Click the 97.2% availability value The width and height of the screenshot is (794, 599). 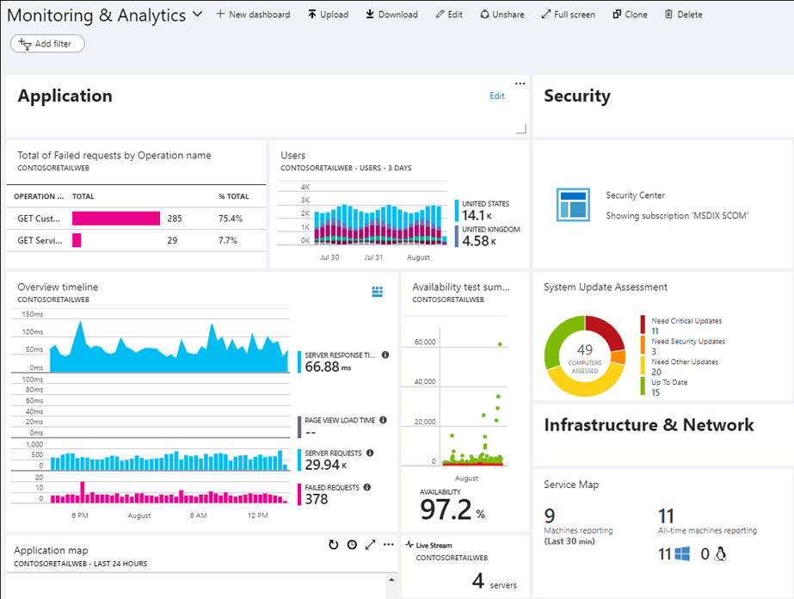coord(452,509)
